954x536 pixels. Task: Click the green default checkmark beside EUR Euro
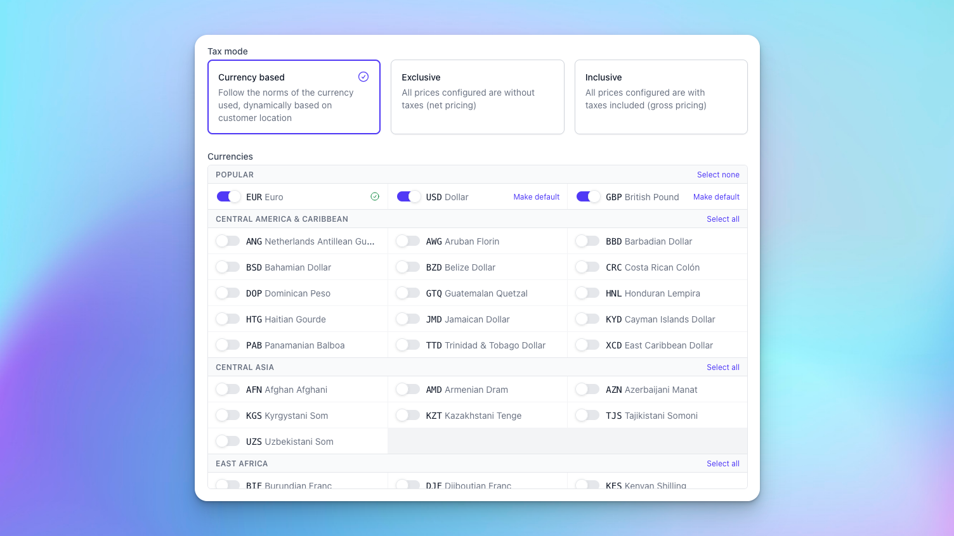375,196
